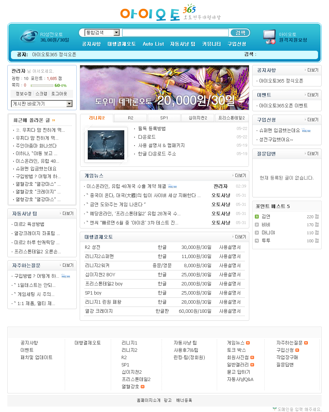Image resolution: width=329 pixels, height=412 pixels.
Task: Expand 더보기 in the 대행결제오토 section
Action: (x=239, y=237)
